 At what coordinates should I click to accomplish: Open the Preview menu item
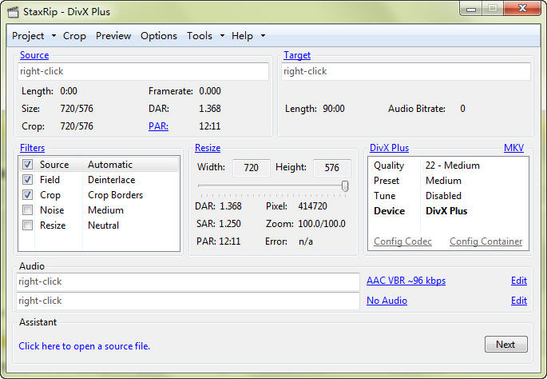(x=113, y=36)
